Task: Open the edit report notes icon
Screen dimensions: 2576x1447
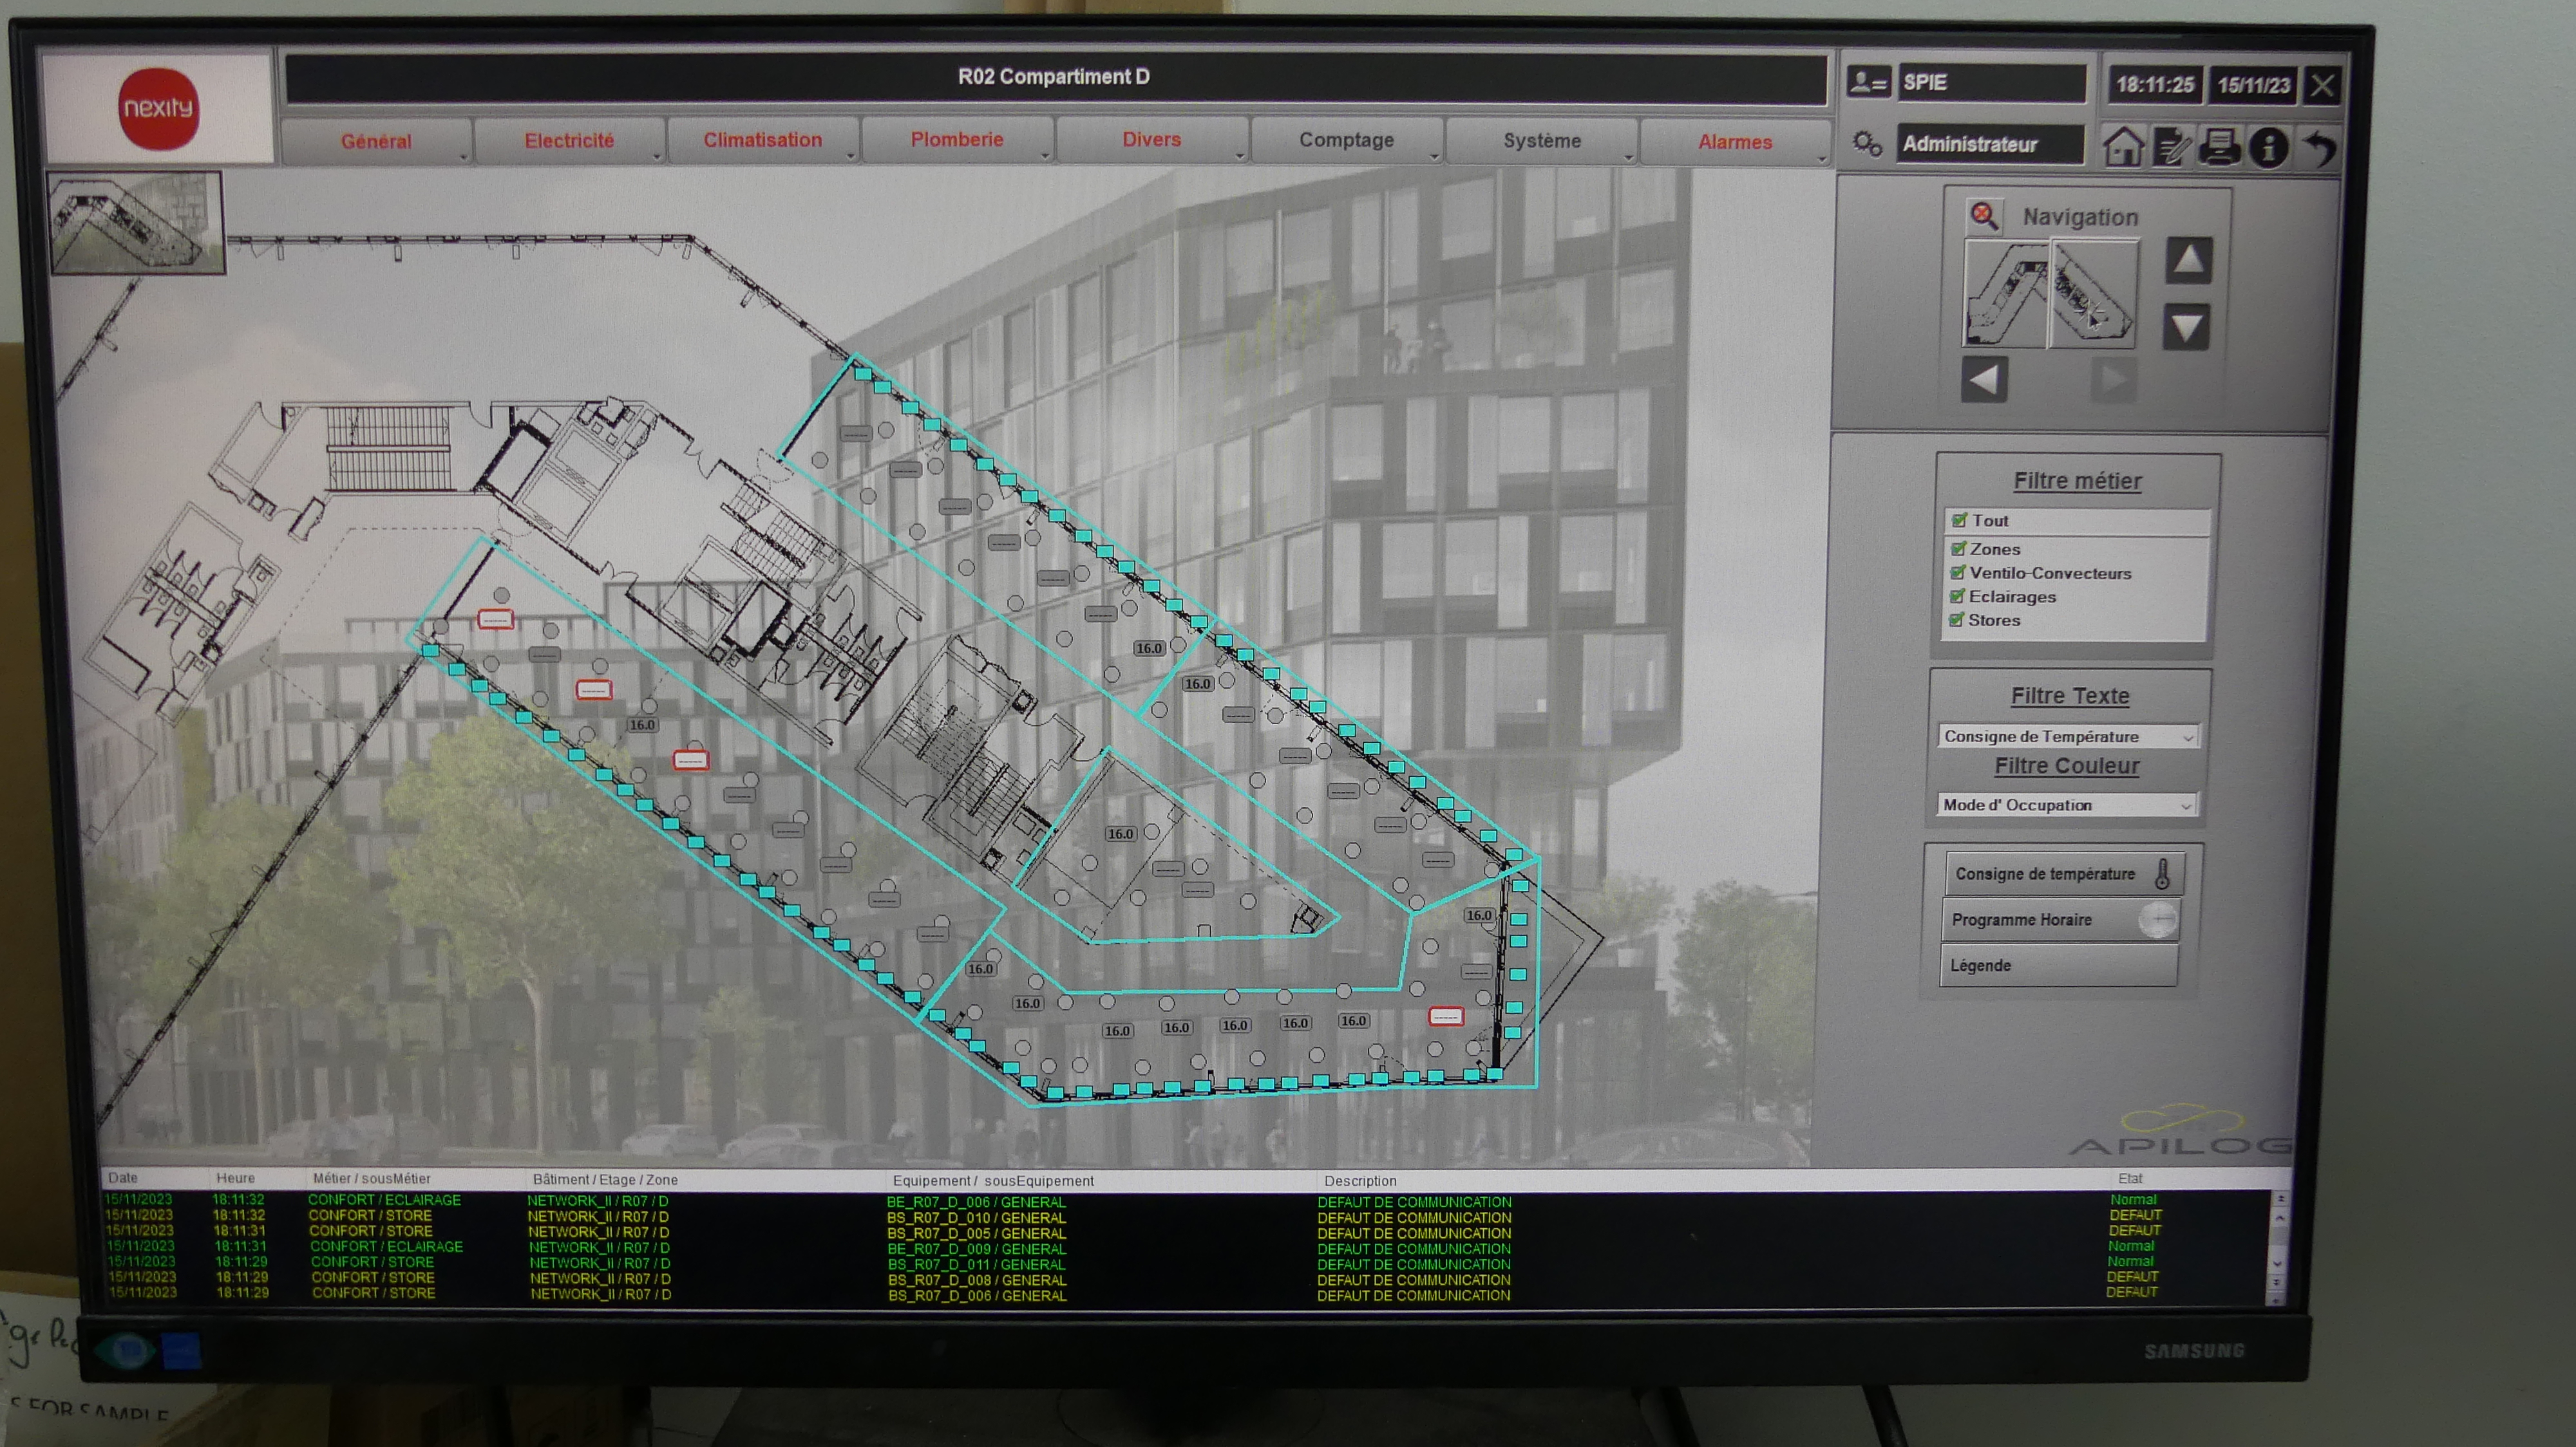Action: 2171,147
